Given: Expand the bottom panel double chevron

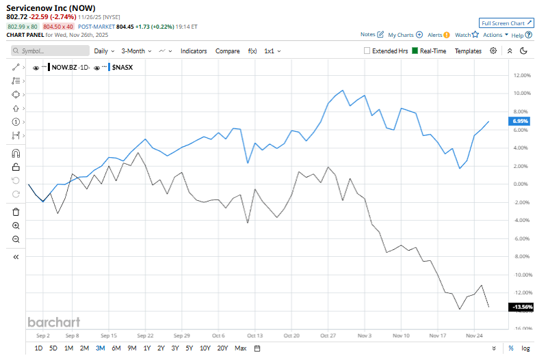Looking at the screenshot, I should tap(494, 348).
